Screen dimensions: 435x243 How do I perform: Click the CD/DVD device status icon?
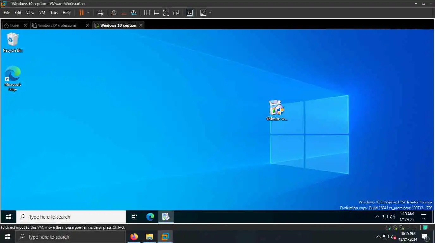395,227
